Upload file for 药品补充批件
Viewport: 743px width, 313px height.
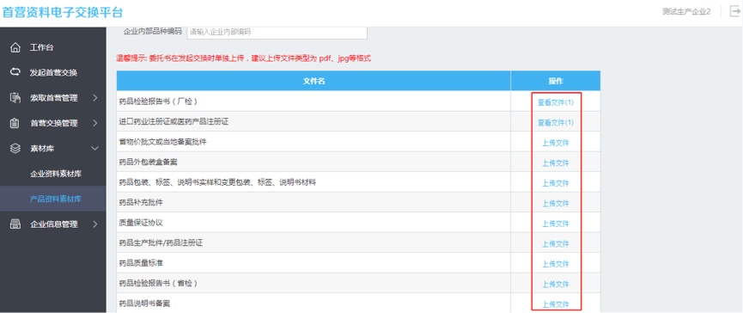556,204
